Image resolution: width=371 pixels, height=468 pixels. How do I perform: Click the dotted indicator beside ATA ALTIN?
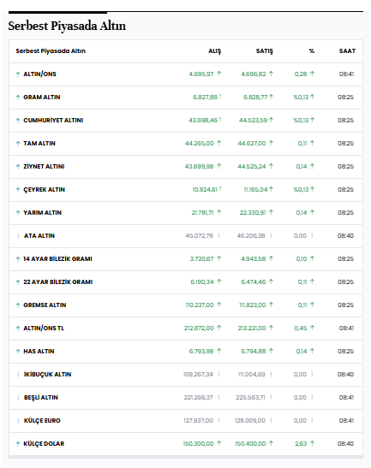(18, 236)
